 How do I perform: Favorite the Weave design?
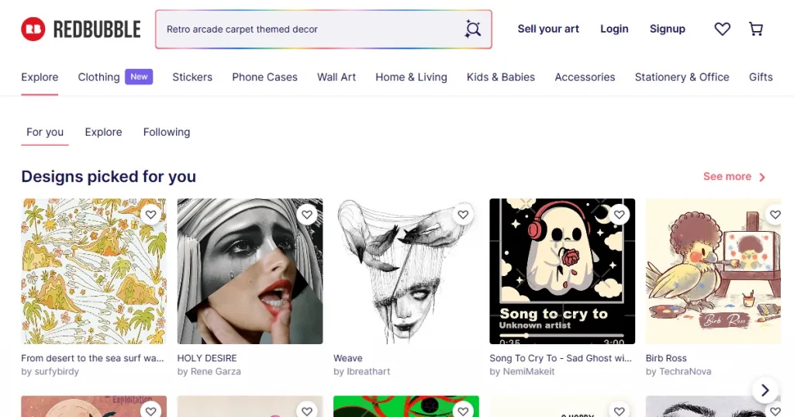(x=463, y=215)
